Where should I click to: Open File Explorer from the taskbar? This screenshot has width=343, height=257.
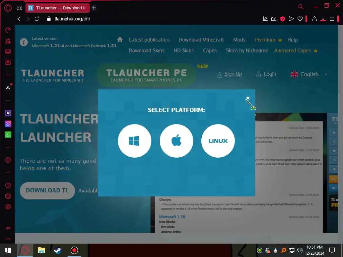(x=41, y=250)
